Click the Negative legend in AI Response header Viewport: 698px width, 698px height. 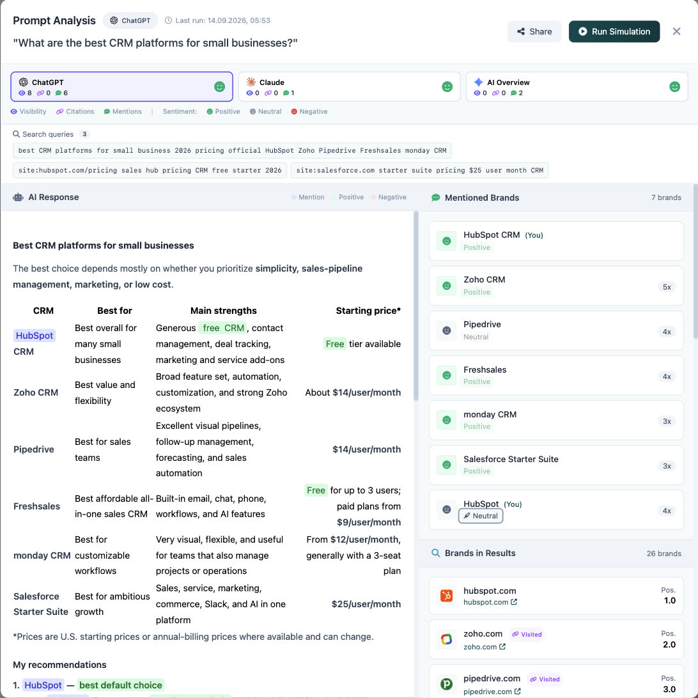coord(389,198)
